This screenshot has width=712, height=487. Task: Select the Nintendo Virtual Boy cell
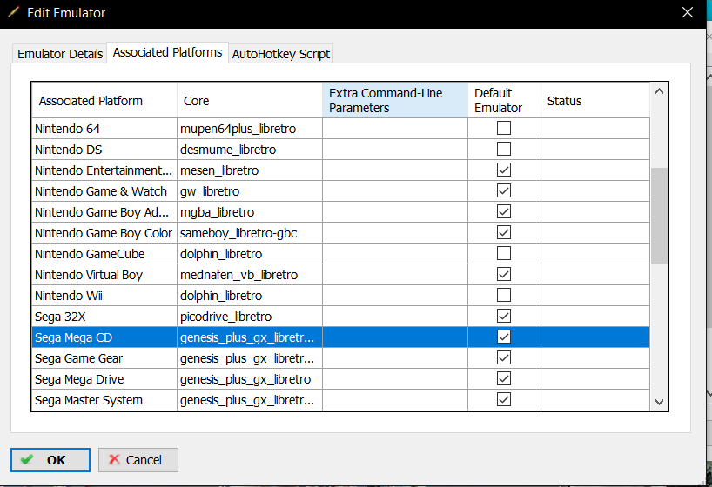tap(104, 275)
